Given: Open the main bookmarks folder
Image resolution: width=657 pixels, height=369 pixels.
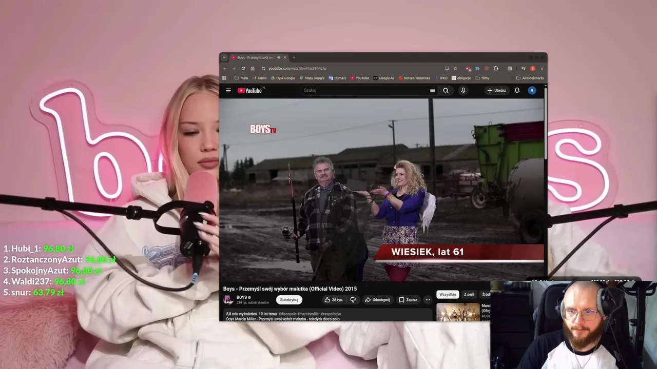Looking at the screenshot, I should [241, 78].
